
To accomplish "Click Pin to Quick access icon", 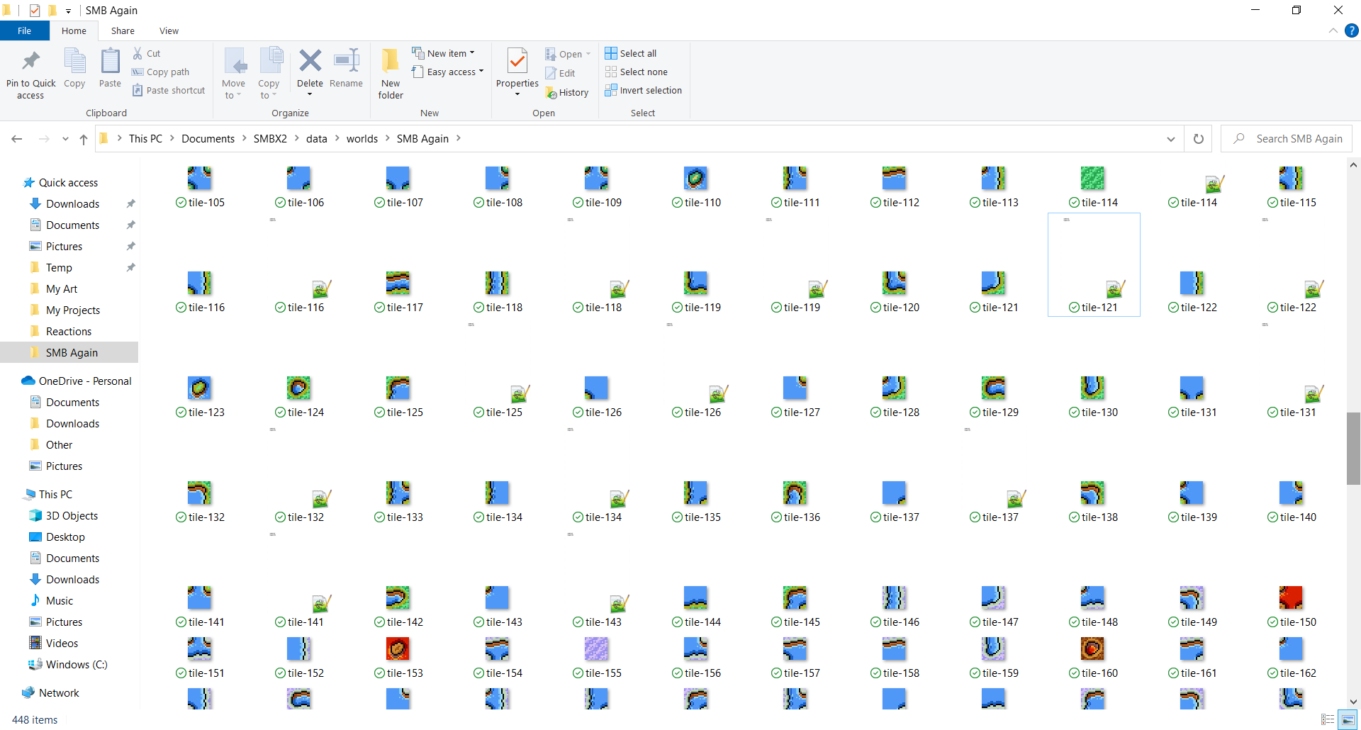I will pyautogui.click(x=30, y=62).
